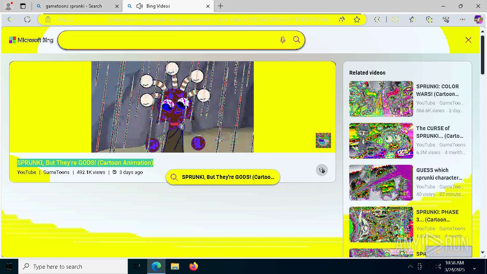Go back to the previous page
The height and width of the screenshot is (274, 487).
(10, 19)
